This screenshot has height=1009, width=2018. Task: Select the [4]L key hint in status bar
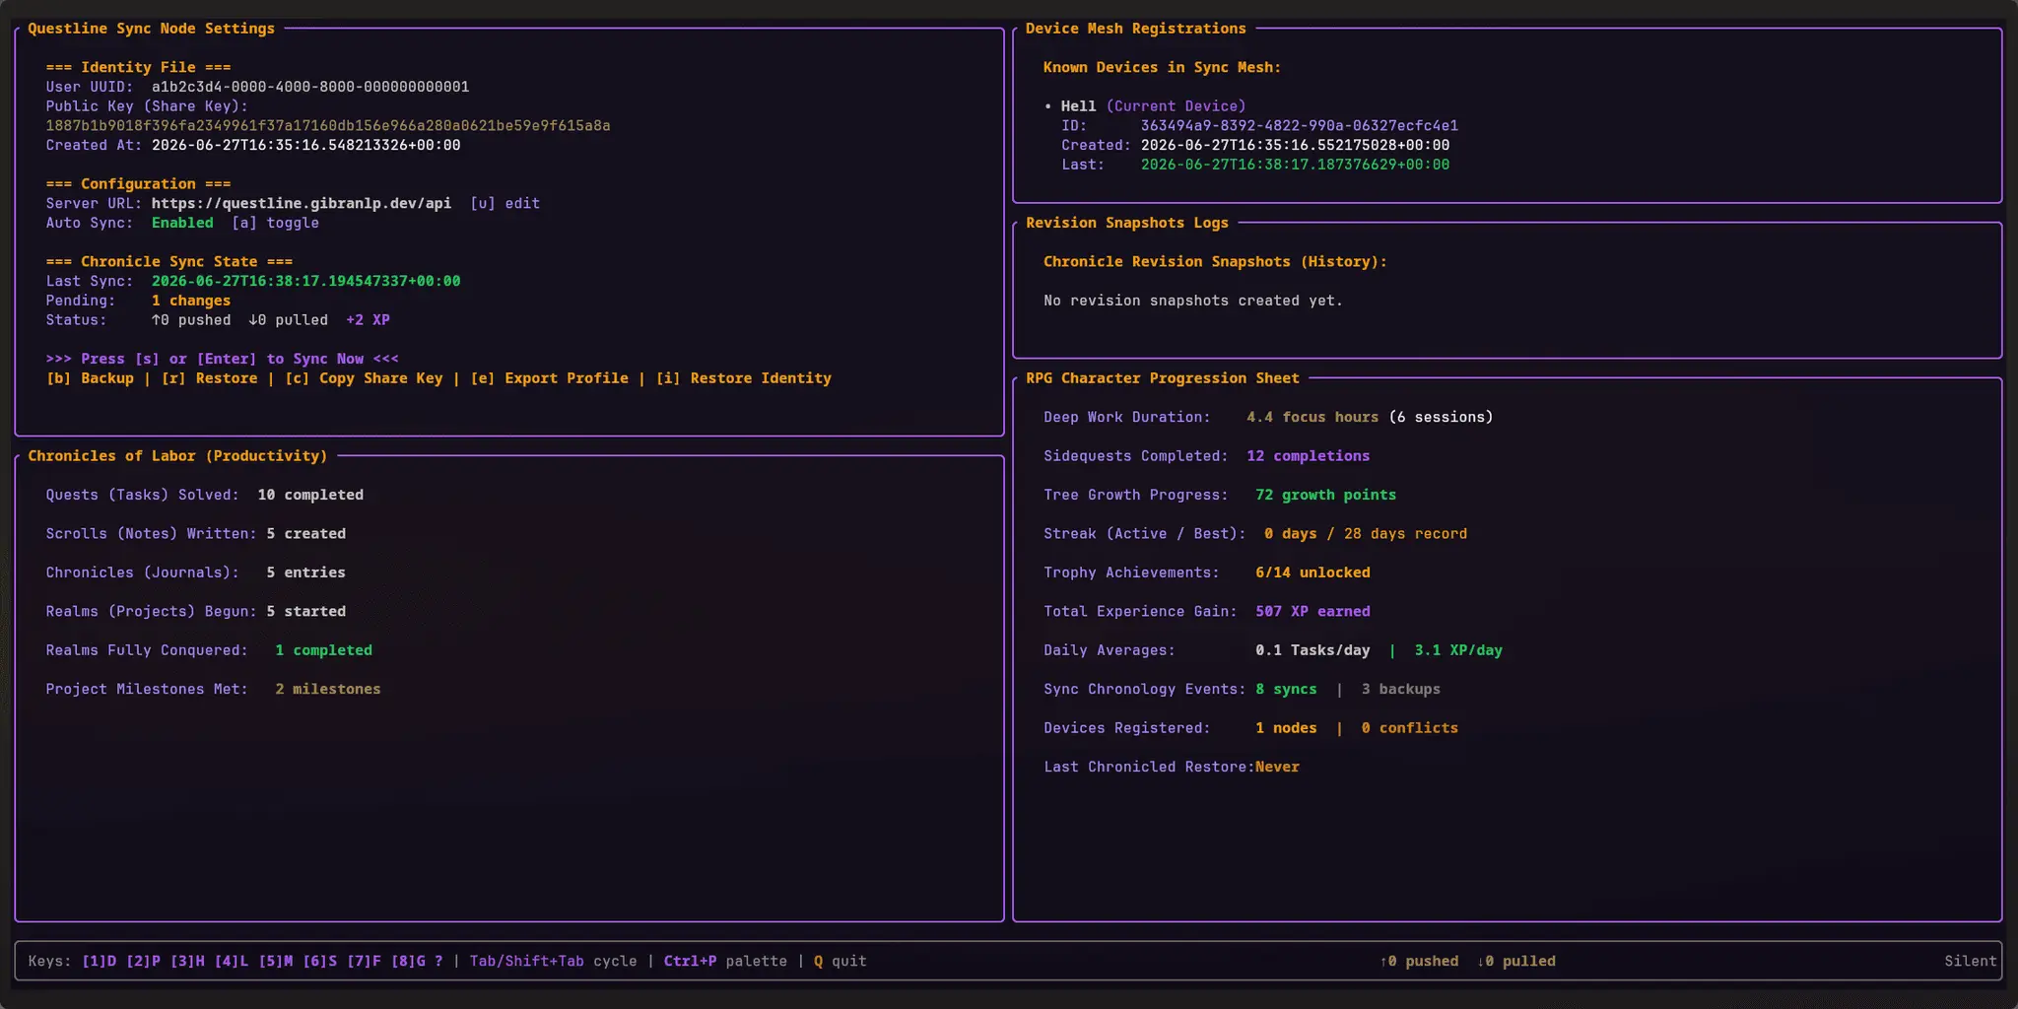(x=232, y=961)
